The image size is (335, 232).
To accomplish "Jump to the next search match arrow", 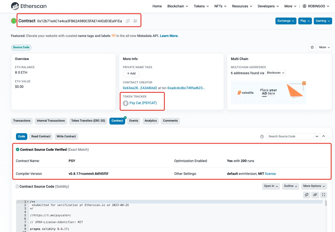I will pos(317,136).
